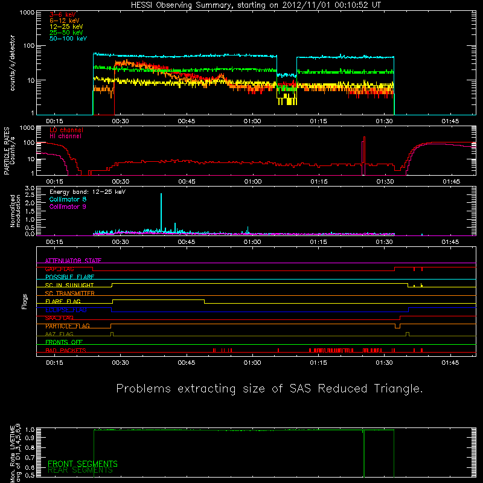
Task: Click the raised yellow FLARE_FLAG segment
Action: coord(158,299)
